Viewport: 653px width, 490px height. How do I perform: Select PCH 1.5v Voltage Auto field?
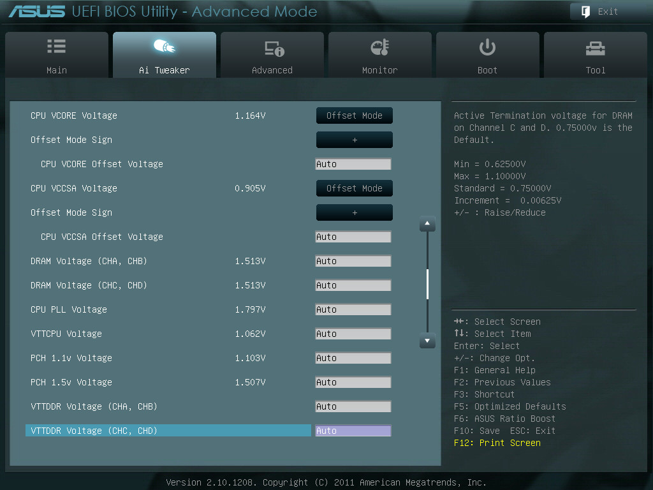pos(353,382)
